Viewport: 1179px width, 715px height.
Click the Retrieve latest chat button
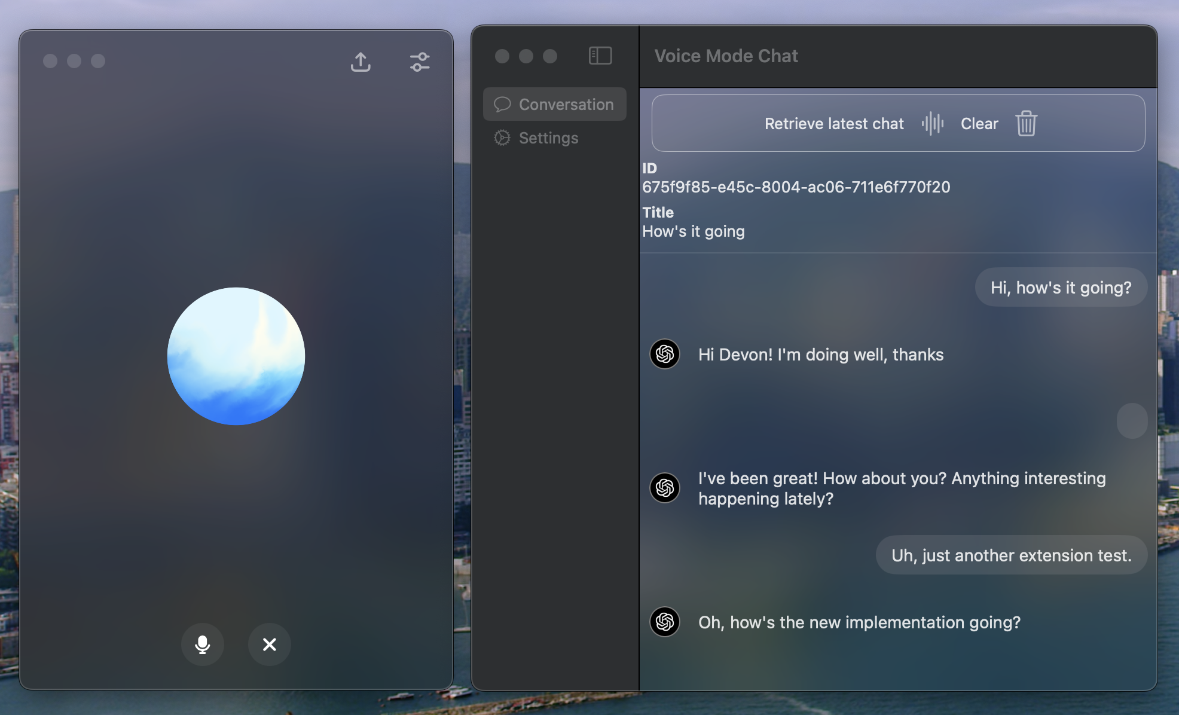[x=834, y=124]
